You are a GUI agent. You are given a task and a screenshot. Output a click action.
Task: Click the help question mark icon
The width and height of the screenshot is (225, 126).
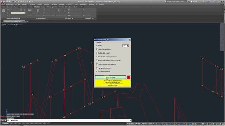click(x=214, y=2)
